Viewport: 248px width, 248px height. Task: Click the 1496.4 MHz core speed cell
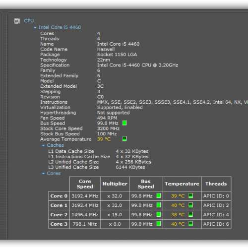(x=85, y=215)
